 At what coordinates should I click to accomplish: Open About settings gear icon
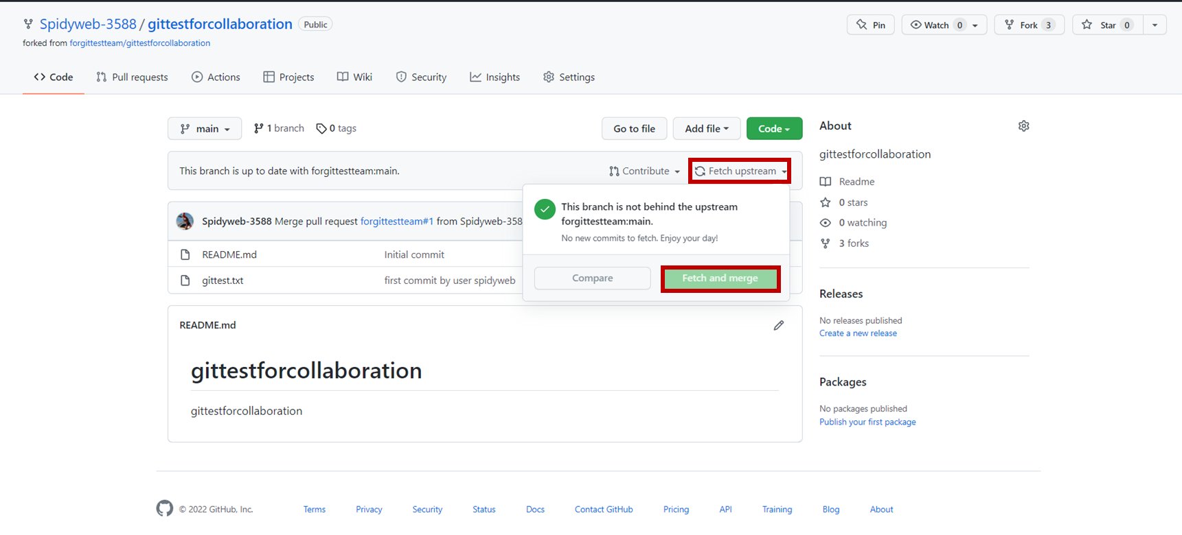pos(1023,126)
